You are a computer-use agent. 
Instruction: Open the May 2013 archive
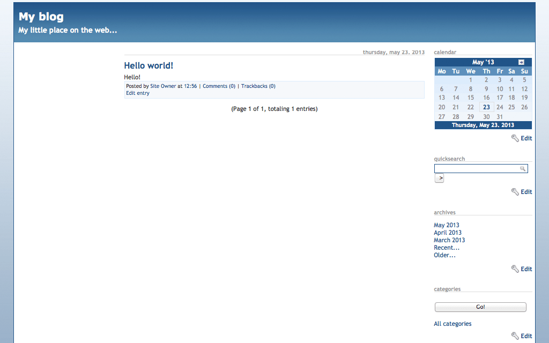tap(446, 225)
